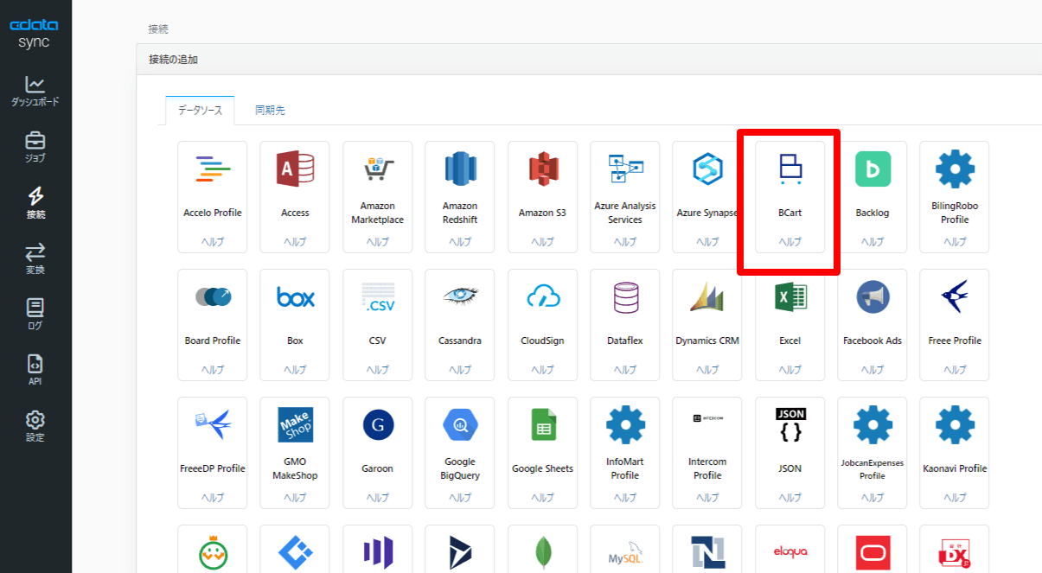Select the Facebook Ads connector icon

(873, 296)
